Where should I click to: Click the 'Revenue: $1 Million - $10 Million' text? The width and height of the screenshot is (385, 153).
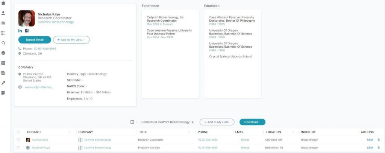coord(89,93)
